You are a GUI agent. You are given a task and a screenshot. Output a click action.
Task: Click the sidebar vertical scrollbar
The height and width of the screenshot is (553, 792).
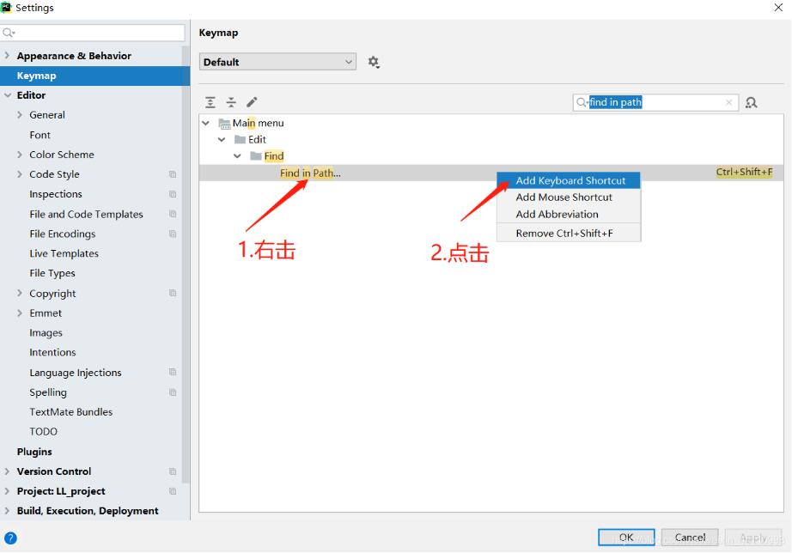[186, 263]
